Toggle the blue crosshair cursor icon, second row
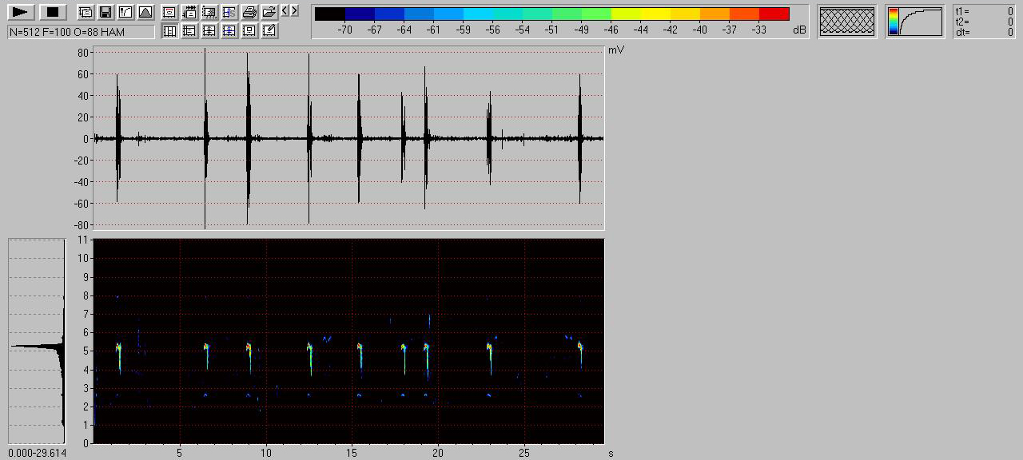1023x460 pixels. click(229, 31)
